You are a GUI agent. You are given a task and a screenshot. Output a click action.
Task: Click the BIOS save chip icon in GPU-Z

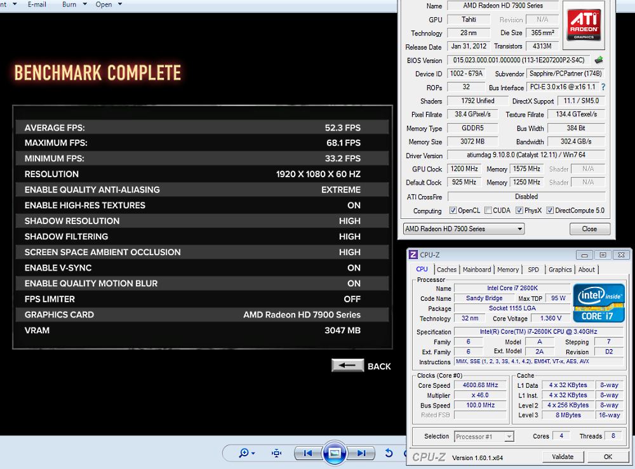pyautogui.click(x=599, y=60)
